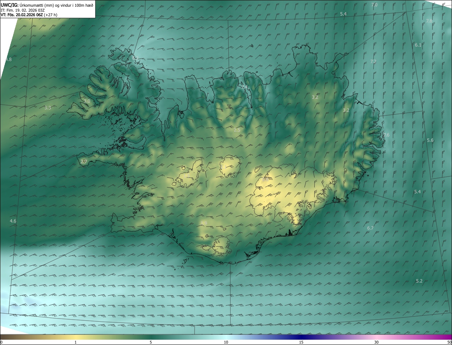The image size is (452, 345).
Task: Click the map value label '5.6'
Action: (x=430, y=140)
